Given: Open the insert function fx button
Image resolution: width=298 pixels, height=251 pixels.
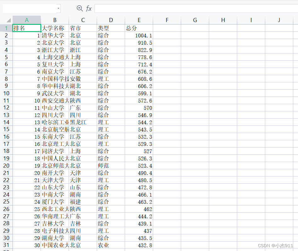Looking at the screenshot, I should pyautogui.click(x=89, y=8).
